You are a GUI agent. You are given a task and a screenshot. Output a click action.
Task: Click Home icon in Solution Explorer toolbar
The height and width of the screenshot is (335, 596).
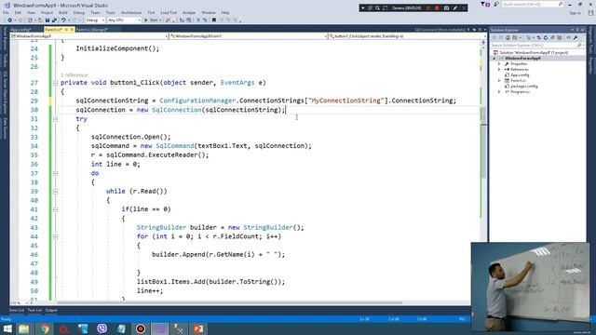[x=508, y=37]
